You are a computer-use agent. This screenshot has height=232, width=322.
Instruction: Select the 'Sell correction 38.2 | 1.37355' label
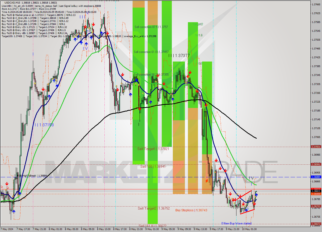click(x=151, y=75)
